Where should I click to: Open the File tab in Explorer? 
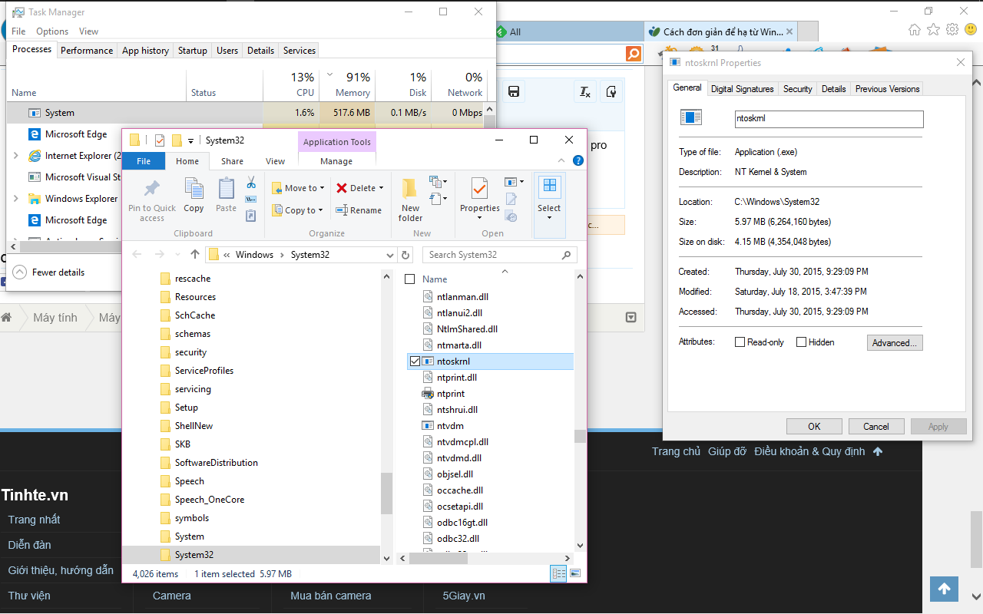(x=144, y=161)
